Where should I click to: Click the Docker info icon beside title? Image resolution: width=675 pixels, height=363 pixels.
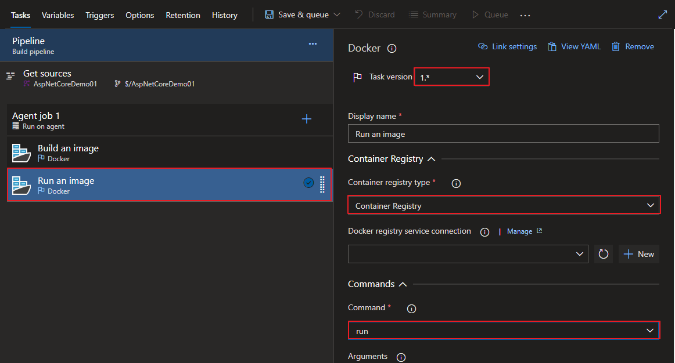click(392, 49)
